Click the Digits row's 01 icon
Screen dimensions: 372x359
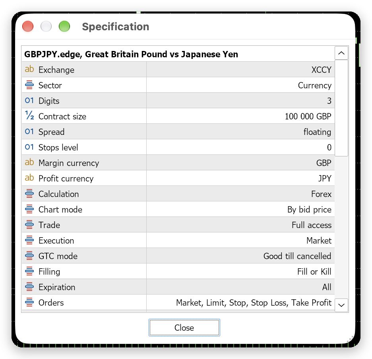(29, 101)
